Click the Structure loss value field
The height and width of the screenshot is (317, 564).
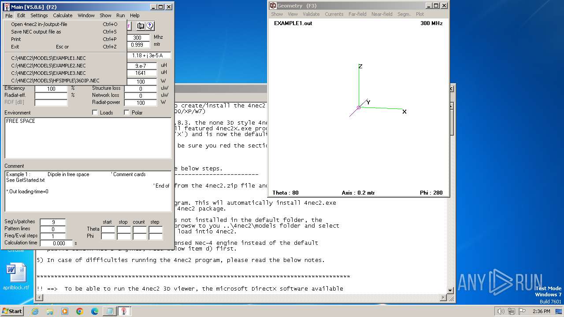point(141,88)
